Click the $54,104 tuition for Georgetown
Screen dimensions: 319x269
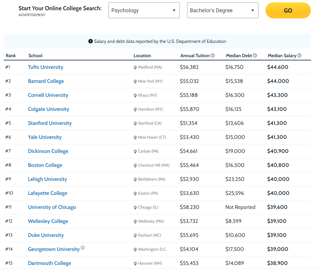189,249
